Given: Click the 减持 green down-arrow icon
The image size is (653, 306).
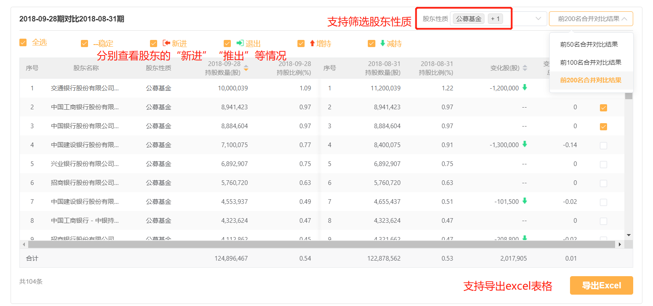Looking at the screenshot, I should click(383, 43).
